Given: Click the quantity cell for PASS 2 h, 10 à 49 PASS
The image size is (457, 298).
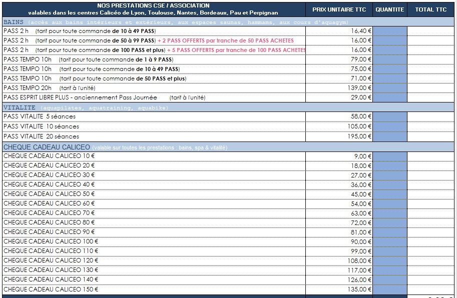Looking at the screenshot, I should tap(390, 31).
